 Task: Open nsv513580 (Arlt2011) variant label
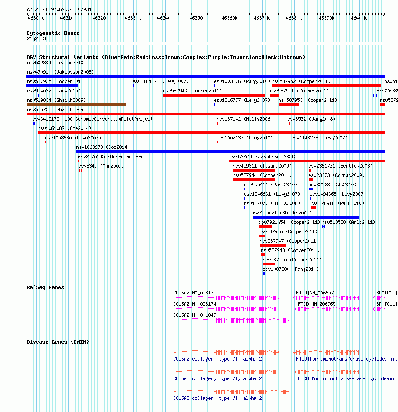[348, 222]
